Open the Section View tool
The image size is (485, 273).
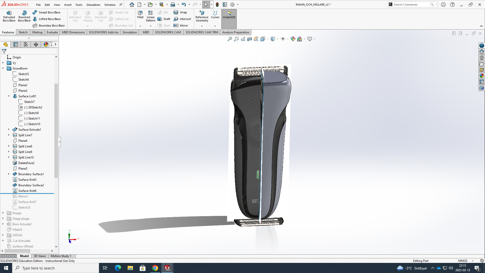pos(250,39)
